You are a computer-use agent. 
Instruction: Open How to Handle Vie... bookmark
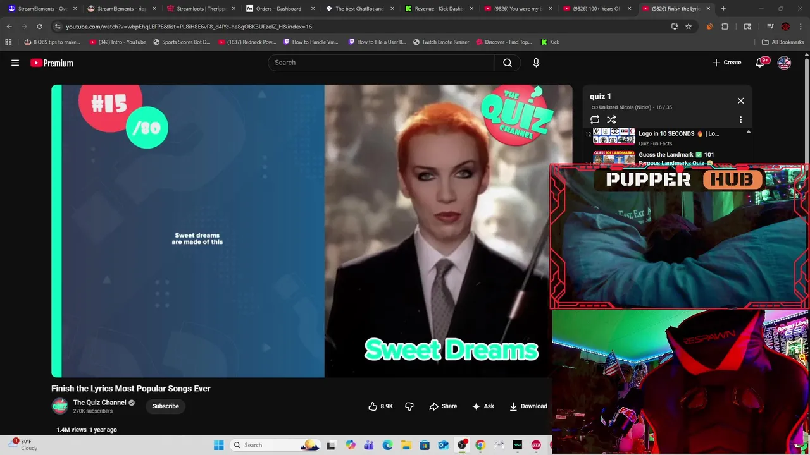tap(311, 42)
